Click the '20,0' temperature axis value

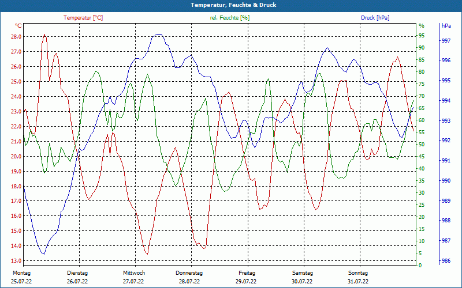16,156
